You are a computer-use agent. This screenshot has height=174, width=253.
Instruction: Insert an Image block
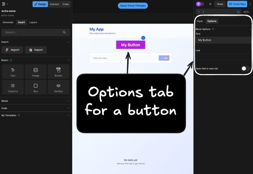[x=36, y=72]
